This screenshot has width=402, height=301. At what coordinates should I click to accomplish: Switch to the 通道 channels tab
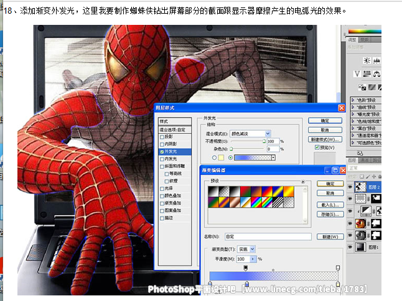364,160
